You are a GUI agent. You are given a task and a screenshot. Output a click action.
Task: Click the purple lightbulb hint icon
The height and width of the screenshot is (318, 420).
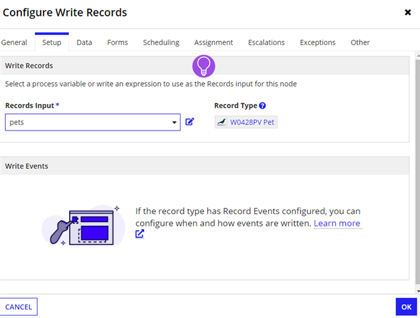pyautogui.click(x=204, y=66)
